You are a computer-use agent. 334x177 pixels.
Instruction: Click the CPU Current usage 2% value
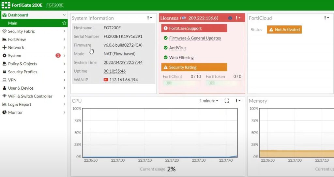(171, 169)
